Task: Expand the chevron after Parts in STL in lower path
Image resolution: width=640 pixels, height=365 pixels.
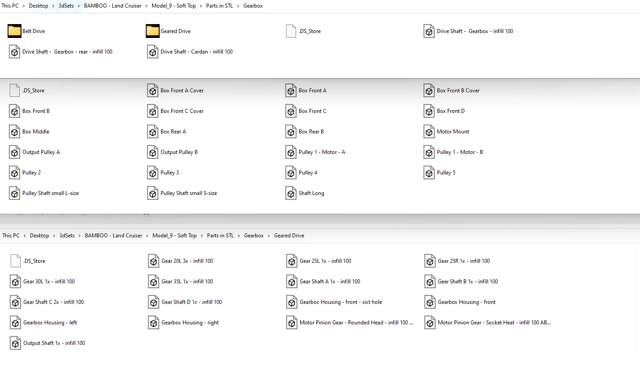Action: tap(239, 236)
